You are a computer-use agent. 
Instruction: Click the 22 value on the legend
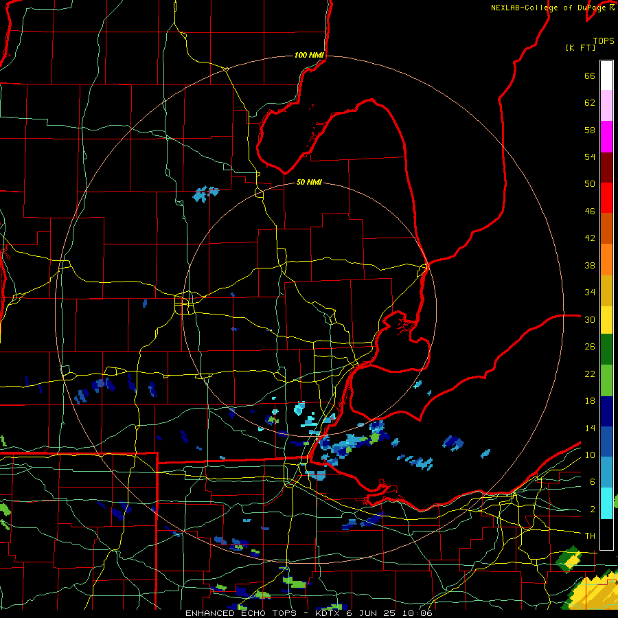click(590, 374)
